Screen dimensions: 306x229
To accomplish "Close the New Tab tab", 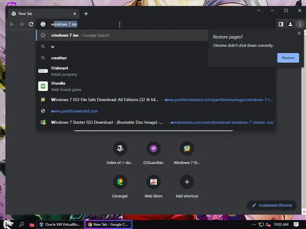I will coord(74,14).
